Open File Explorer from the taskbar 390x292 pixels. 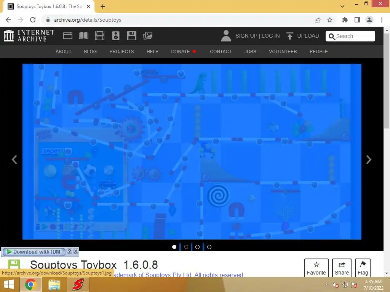coord(54,284)
